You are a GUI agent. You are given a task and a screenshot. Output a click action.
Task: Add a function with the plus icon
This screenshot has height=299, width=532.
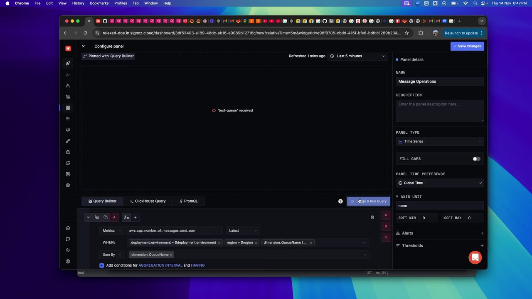point(135,217)
